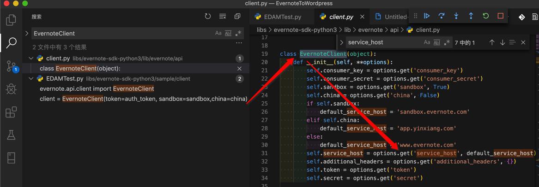The width and height of the screenshot is (539, 187).
Task: Click line number 31 in gutter
Action: pos(264,153)
